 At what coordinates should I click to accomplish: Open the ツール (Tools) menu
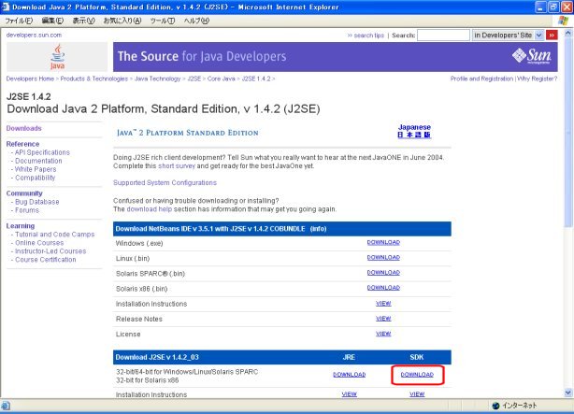click(163, 20)
